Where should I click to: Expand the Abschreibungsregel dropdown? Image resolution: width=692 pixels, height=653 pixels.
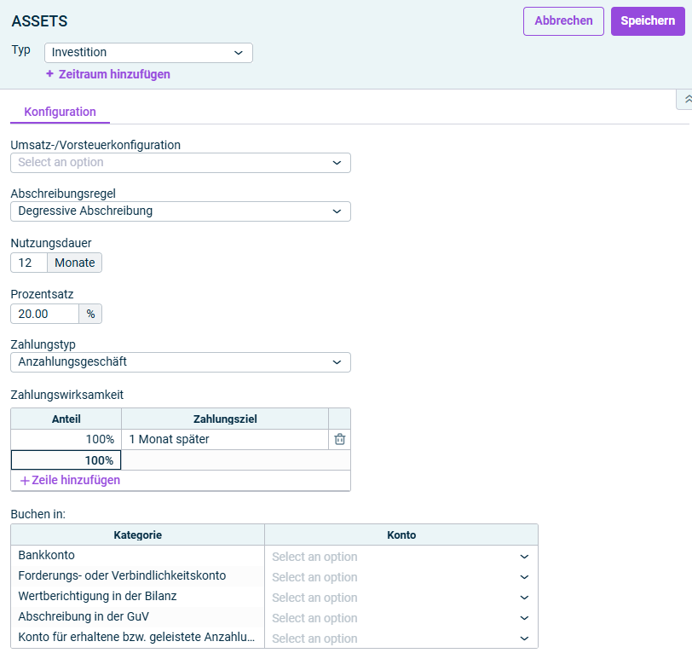tap(181, 211)
